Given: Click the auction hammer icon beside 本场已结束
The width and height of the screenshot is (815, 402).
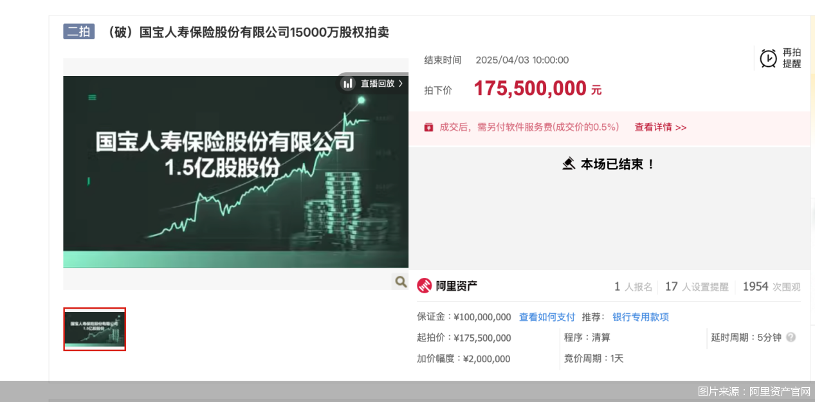Looking at the screenshot, I should tap(569, 164).
